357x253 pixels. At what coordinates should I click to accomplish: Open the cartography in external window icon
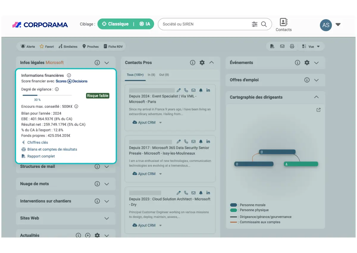point(319,110)
